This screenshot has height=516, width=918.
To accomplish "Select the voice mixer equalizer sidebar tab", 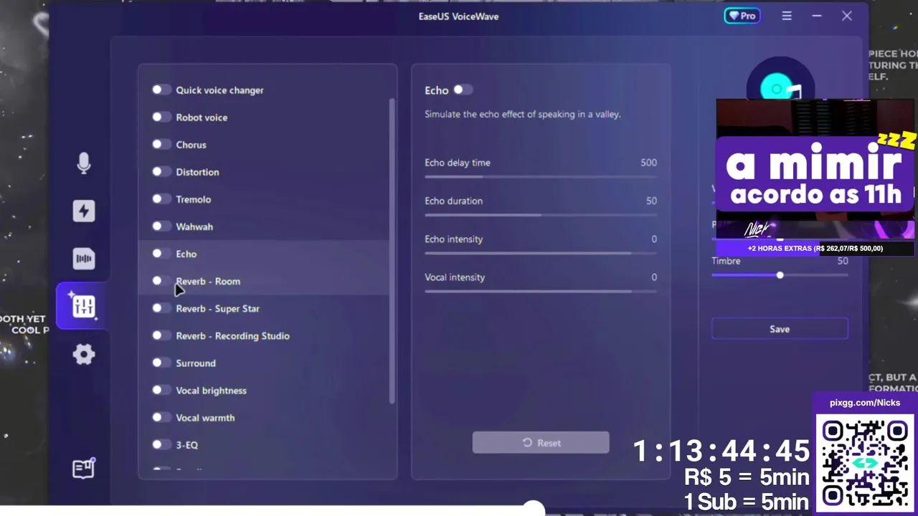I will coord(84,307).
